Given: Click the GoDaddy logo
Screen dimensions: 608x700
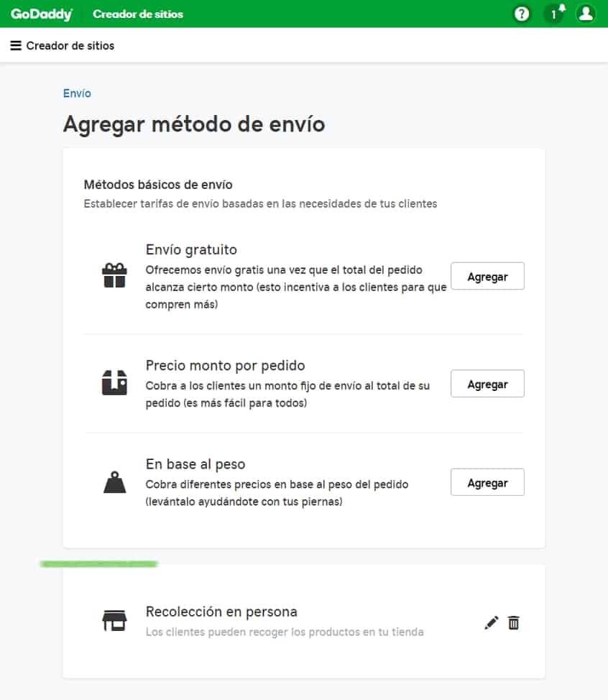Looking at the screenshot, I should 42,14.
